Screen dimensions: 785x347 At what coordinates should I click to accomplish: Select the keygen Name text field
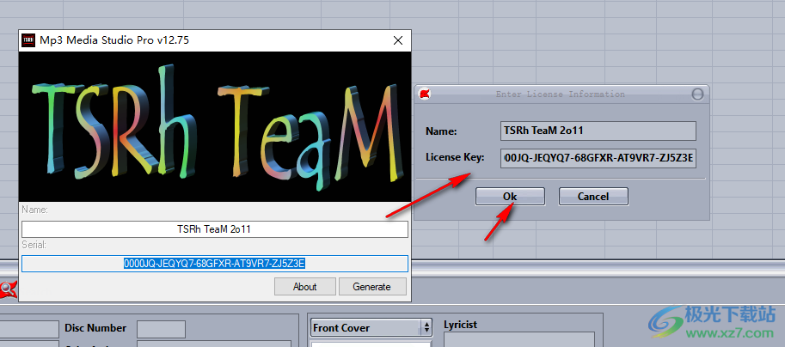214,229
